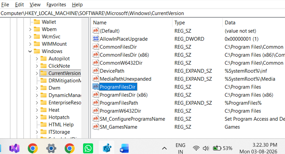
Task: Select the highlighted ProgramFilesDir value name
Action: 118,87
